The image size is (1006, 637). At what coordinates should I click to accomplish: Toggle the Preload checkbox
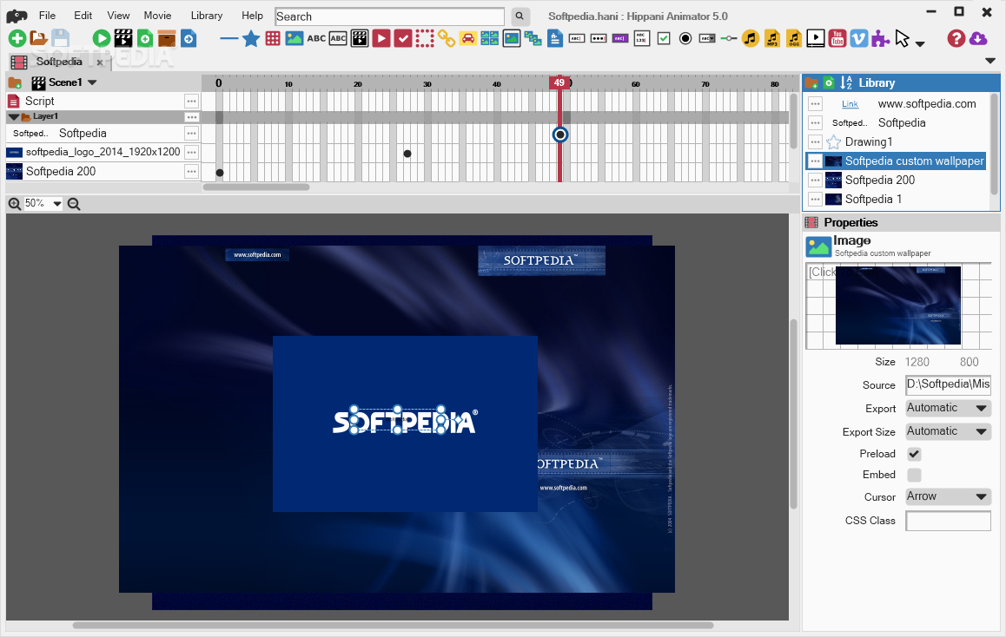[914, 454]
